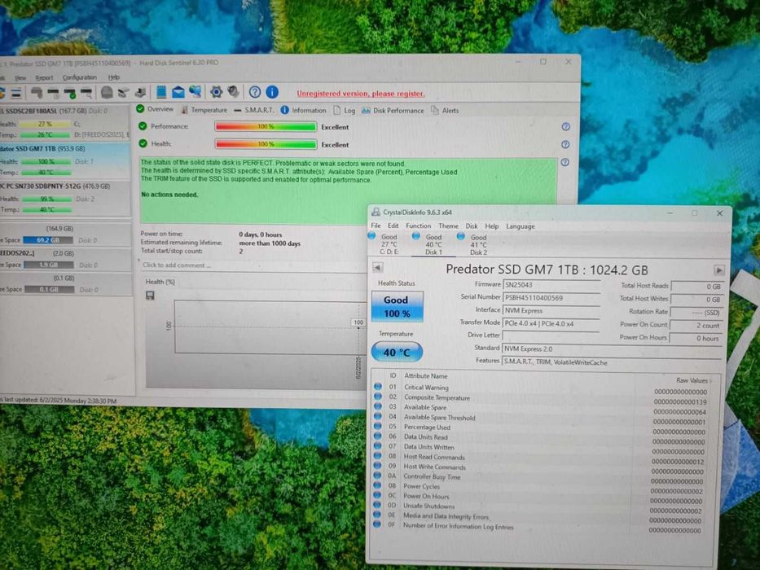Open the blue report notepad toolbar icon
760x570 pixels.
tap(161, 91)
